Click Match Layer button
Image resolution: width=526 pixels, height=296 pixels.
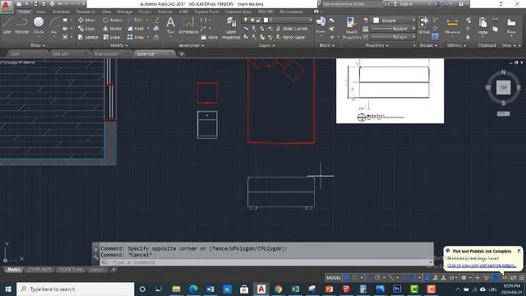291,37
